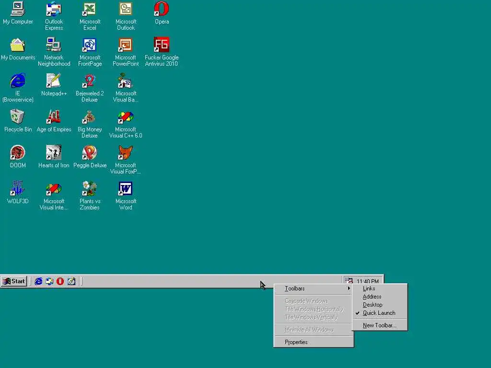Select the red FG Antivirus 2010 icon

point(162,52)
